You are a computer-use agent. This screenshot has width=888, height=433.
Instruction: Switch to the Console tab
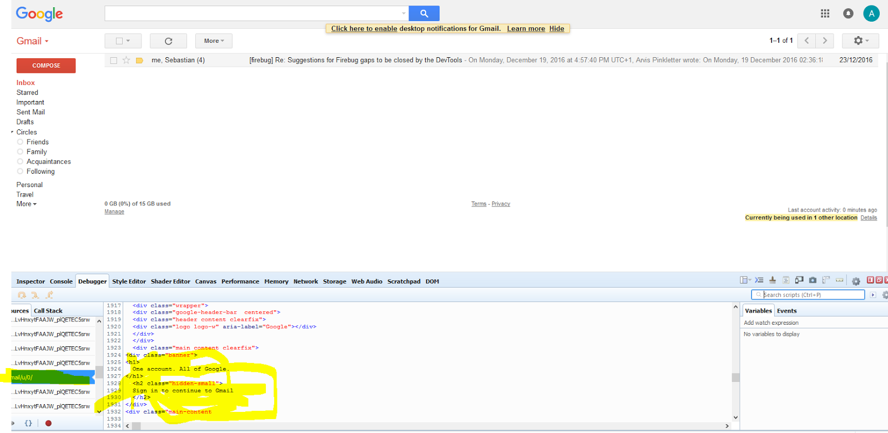(x=61, y=281)
